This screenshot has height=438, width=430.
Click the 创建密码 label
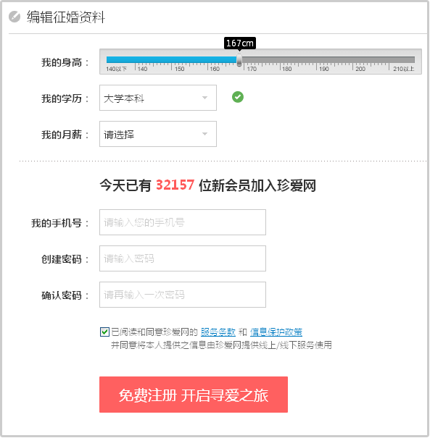click(x=65, y=259)
